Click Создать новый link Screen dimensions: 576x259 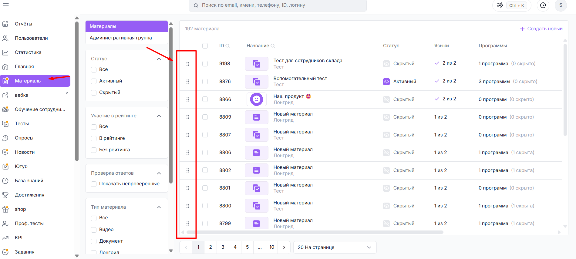click(541, 29)
